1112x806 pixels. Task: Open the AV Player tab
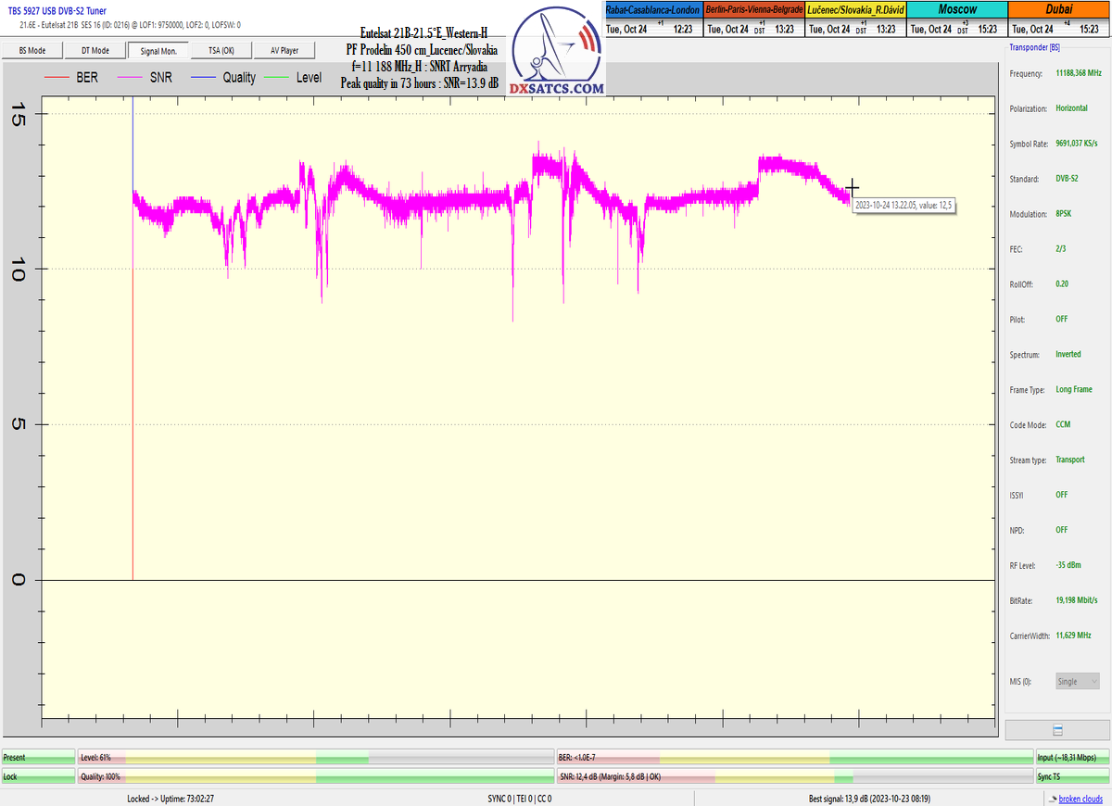click(284, 51)
